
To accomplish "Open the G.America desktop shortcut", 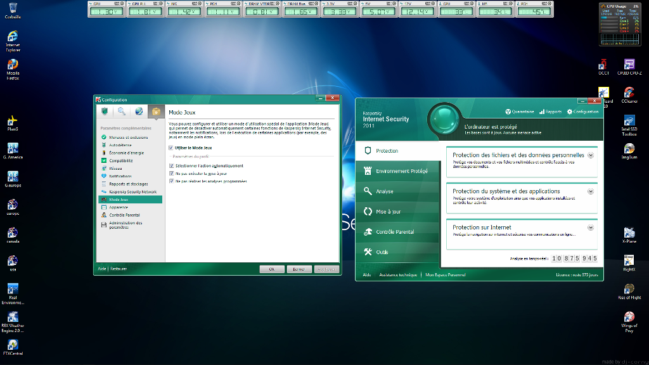I will click(x=13, y=151).
